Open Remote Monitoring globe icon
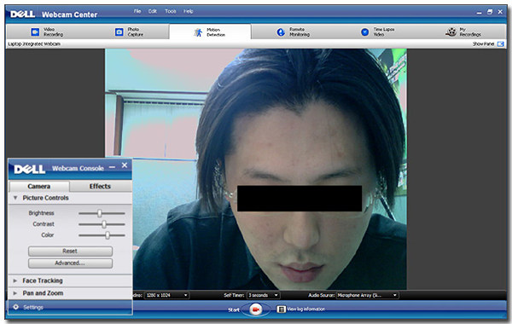 tap(281, 32)
